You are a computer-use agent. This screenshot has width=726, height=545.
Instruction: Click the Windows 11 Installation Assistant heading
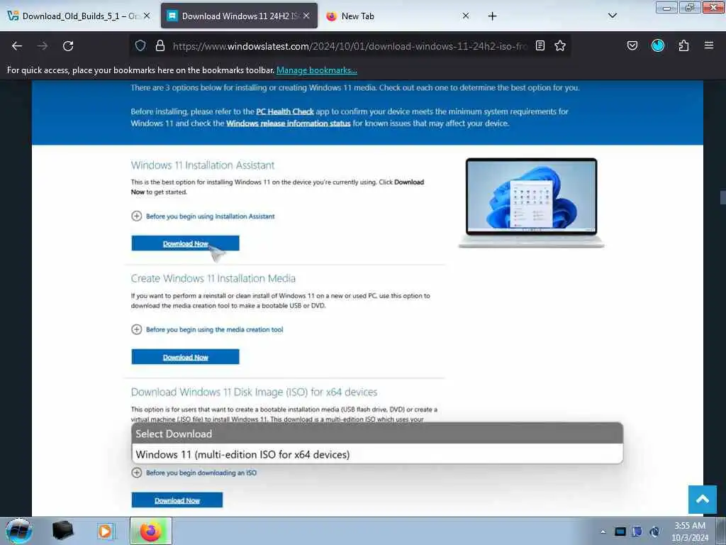203,165
